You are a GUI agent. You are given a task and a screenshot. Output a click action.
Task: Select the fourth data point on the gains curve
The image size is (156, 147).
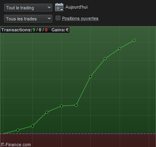62,106
